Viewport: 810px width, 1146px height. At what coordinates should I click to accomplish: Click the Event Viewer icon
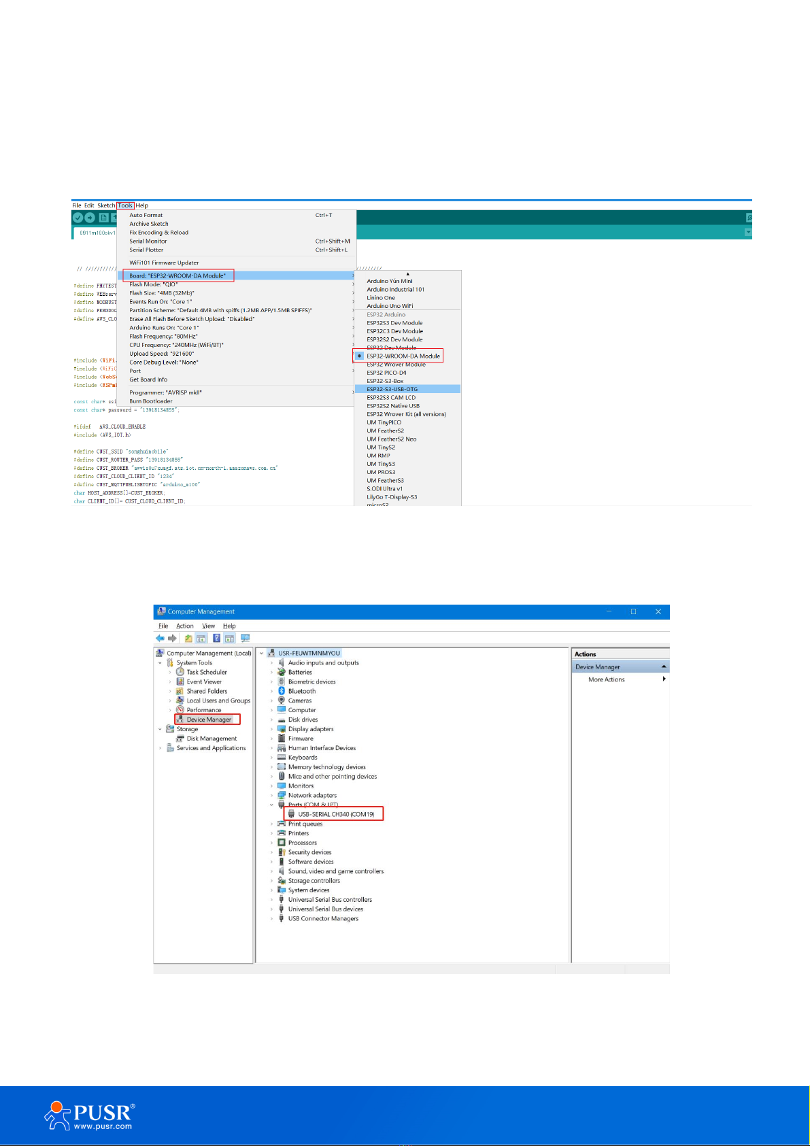[x=180, y=681]
